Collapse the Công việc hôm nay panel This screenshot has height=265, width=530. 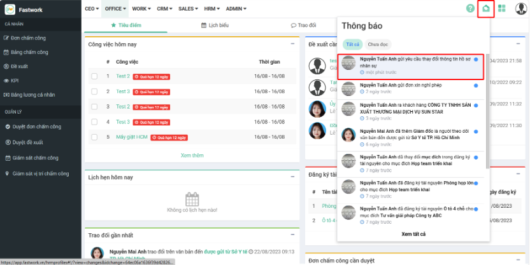pos(292,44)
